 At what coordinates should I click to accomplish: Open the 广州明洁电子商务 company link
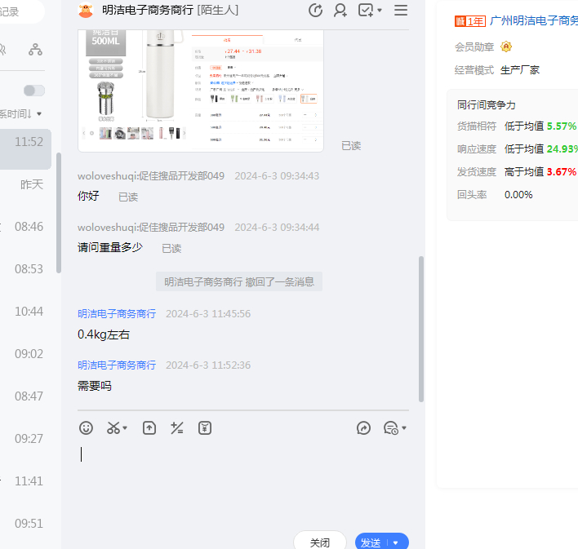pos(534,22)
